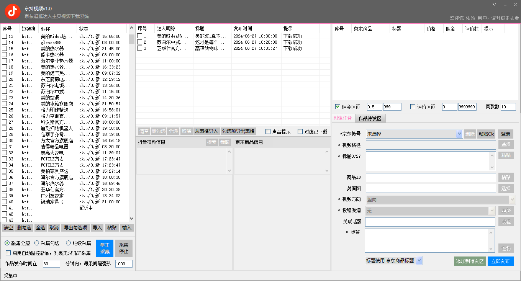Image resolution: width=521 pixels, height=281 pixels.
Task: Click 选择 next to 视频路径
Action: tap(506, 145)
